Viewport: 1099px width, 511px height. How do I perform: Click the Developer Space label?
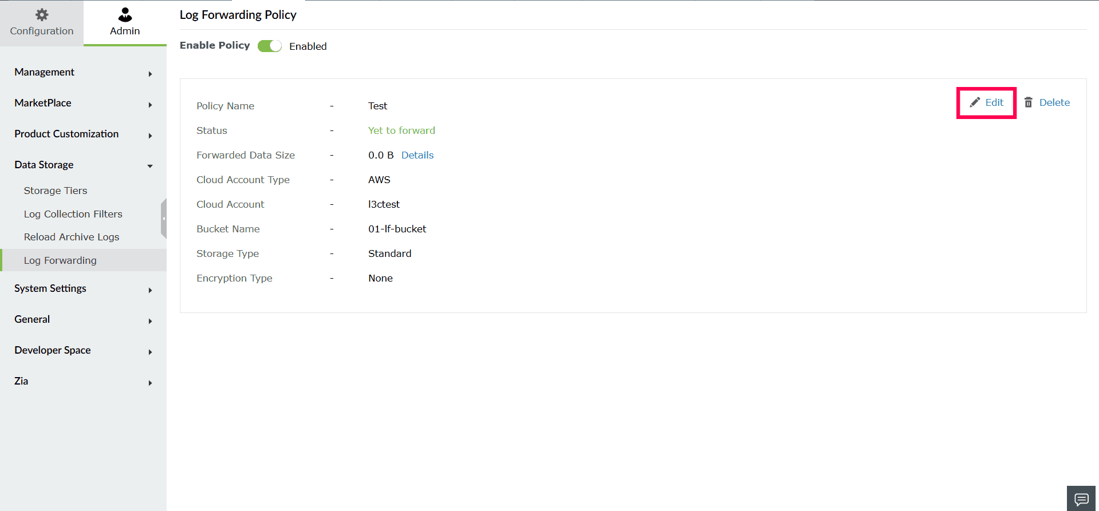(x=53, y=350)
